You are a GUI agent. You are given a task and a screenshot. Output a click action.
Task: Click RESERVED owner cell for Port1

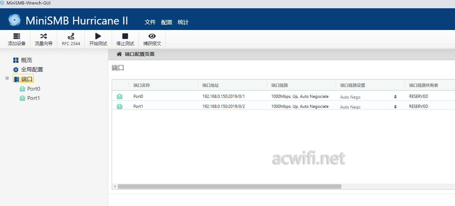pyautogui.click(x=418, y=106)
